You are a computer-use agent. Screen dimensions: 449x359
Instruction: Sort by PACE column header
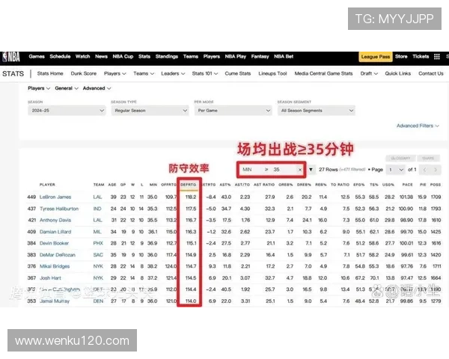pyautogui.click(x=408, y=185)
